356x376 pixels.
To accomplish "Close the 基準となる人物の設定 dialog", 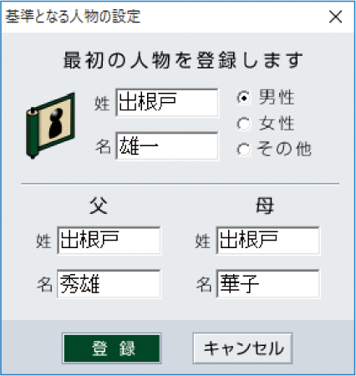I will tap(335, 17).
